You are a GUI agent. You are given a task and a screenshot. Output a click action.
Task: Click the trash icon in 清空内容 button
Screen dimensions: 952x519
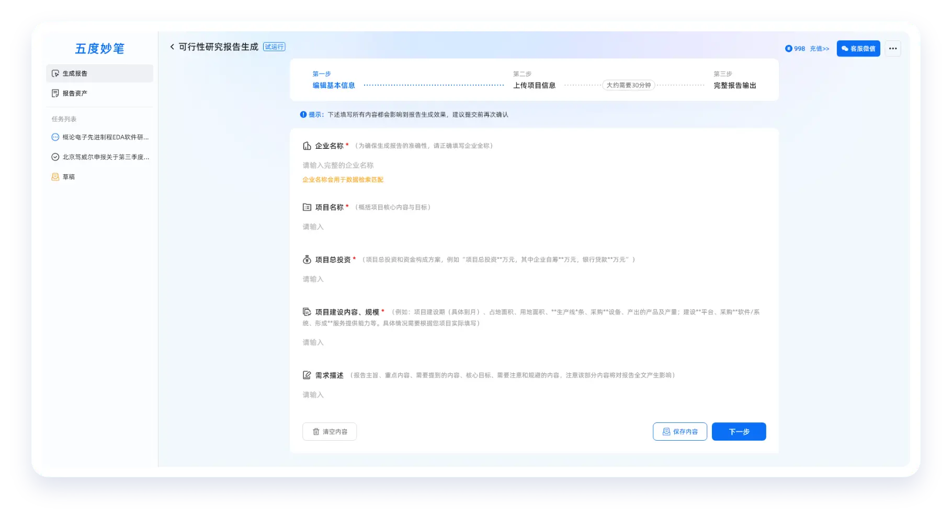pyautogui.click(x=316, y=431)
